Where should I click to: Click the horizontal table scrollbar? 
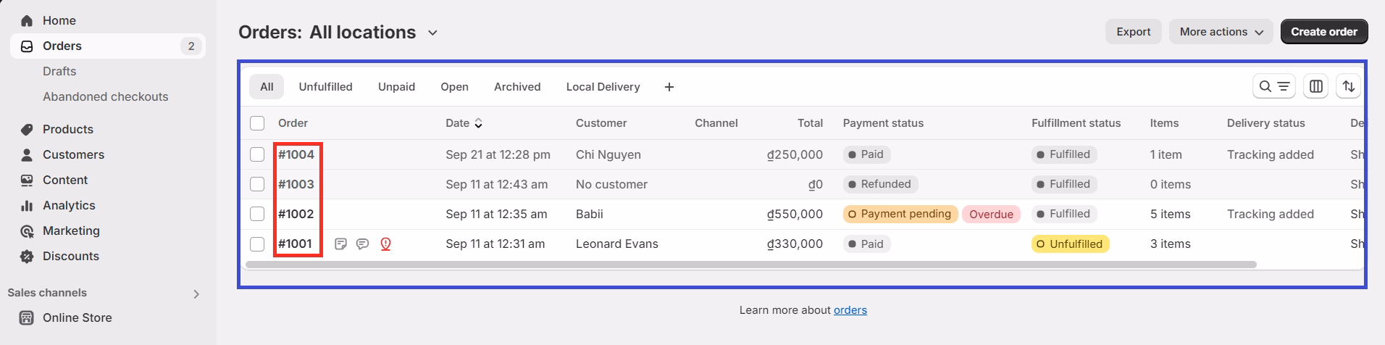point(750,265)
